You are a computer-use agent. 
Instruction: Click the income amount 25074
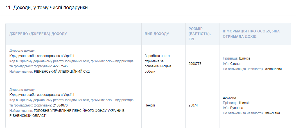click(193, 105)
